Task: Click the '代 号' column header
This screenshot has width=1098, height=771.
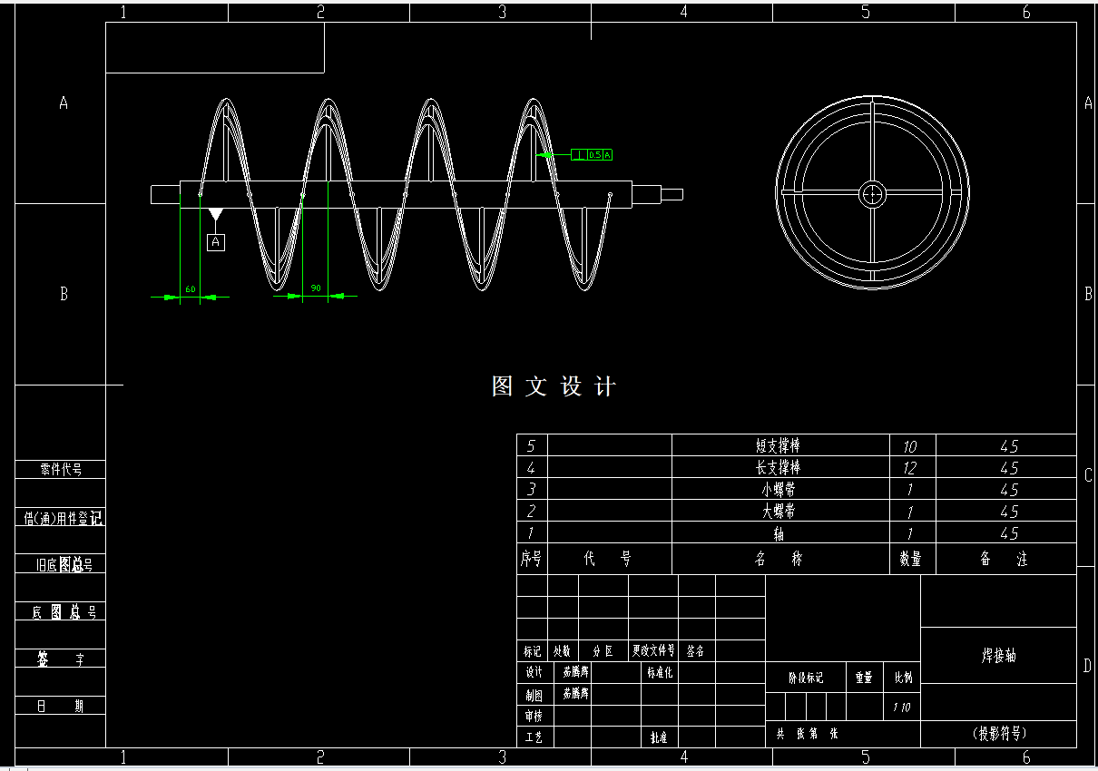Action: pyautogui.click(x=608, y=559)
